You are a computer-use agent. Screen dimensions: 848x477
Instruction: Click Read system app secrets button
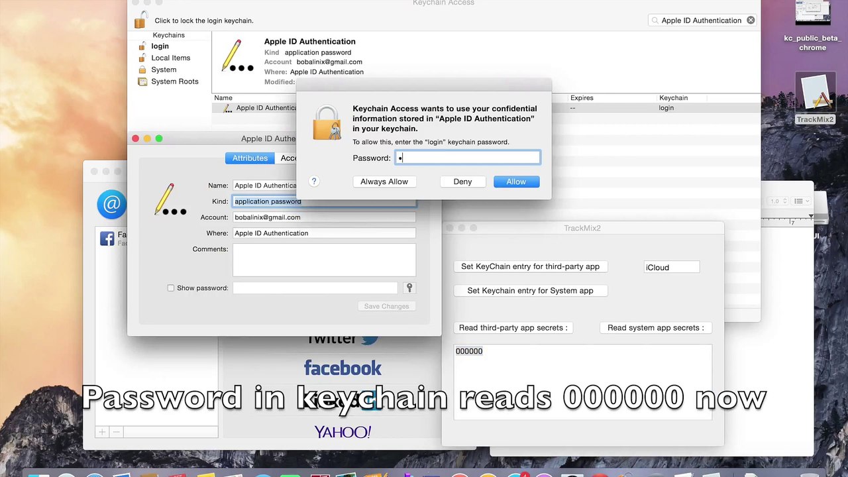[x=655, y=327]
